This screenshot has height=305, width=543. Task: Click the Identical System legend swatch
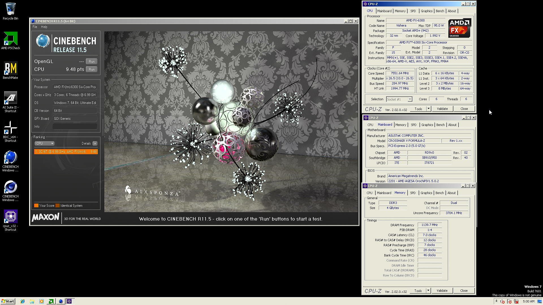[x=57, y=206]
